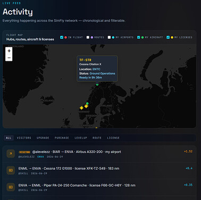Click the @SHILL tag under ENVA → ENML

(x=23, y=190)
